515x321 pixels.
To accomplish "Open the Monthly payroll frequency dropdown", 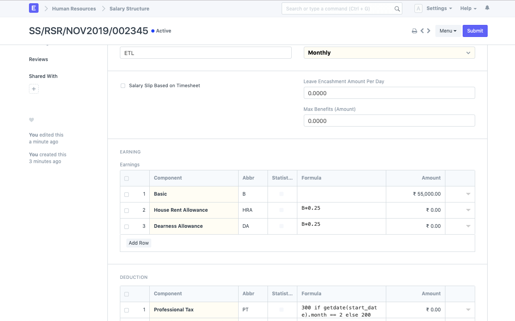I will (x=389, y=53).
